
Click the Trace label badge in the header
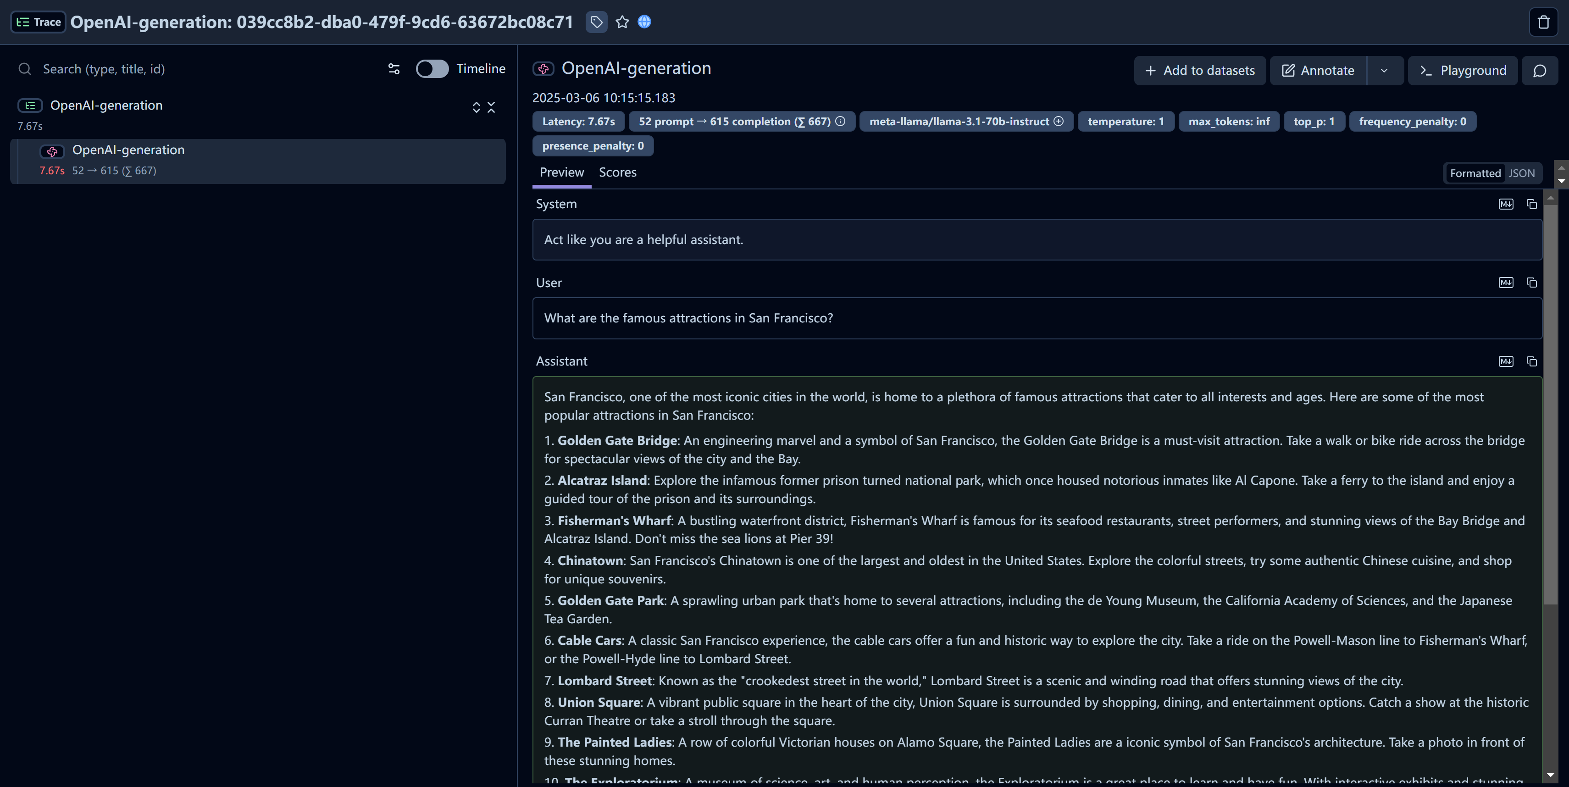[x=39, y=22]
